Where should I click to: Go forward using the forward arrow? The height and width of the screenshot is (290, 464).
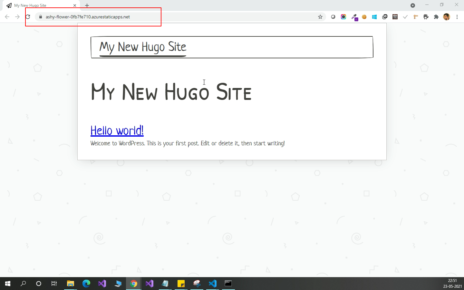17,17
